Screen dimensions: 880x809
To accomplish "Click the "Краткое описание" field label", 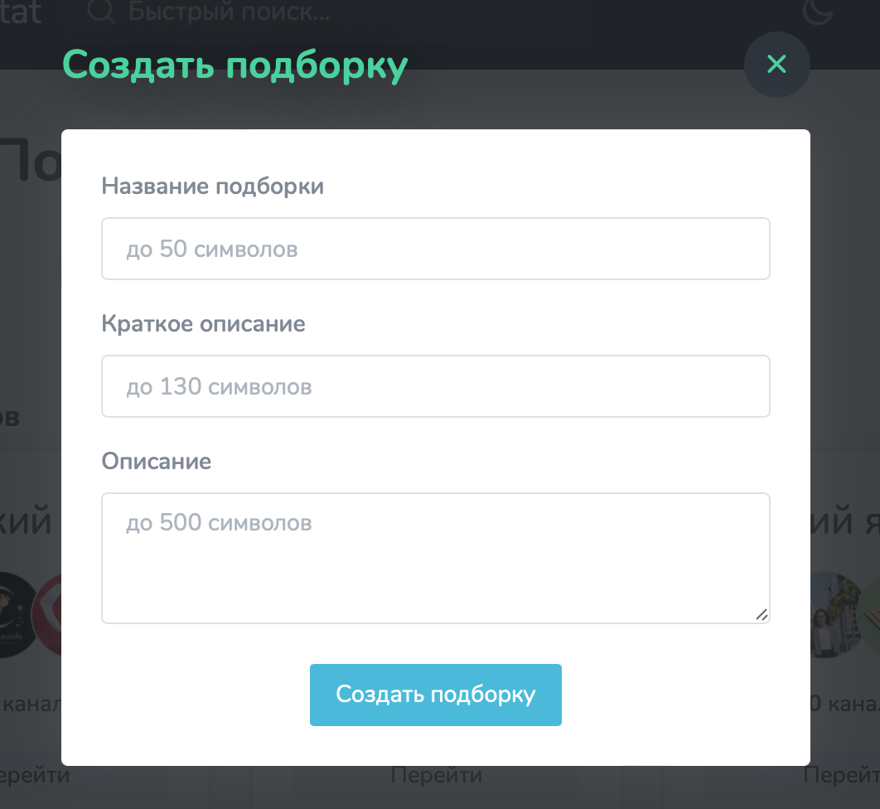I will click(203, 324).
